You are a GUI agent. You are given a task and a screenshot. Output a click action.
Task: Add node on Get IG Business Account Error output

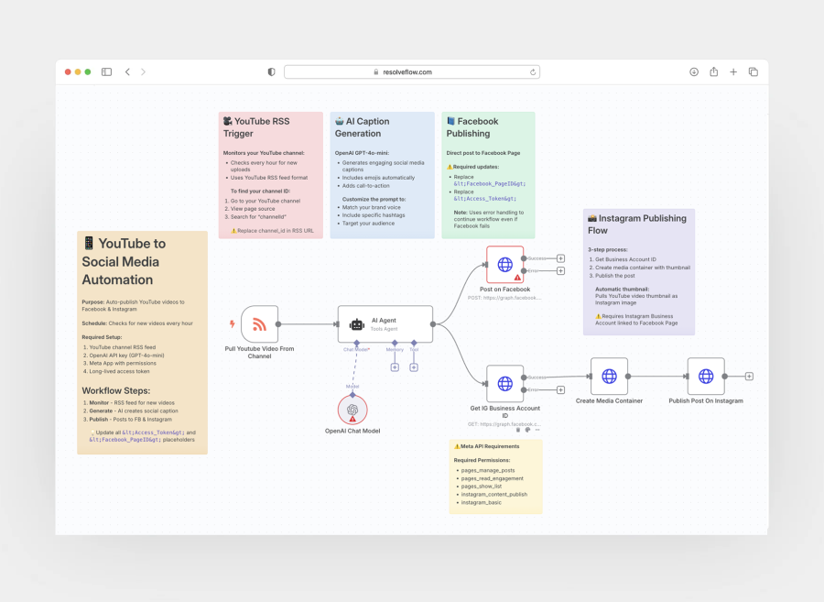pyautogui.click(x=560, y=390)
